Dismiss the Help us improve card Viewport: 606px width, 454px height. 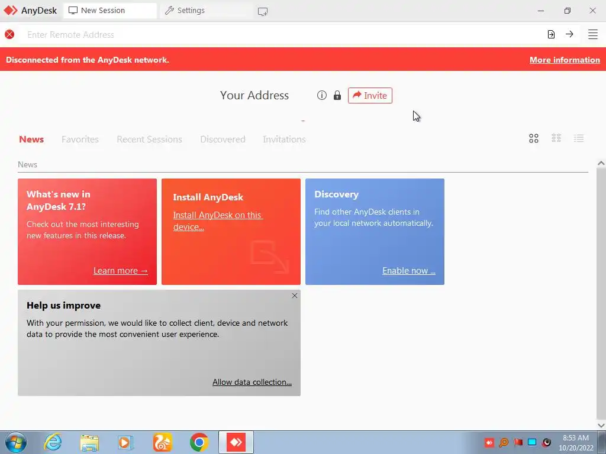(295, 296)
